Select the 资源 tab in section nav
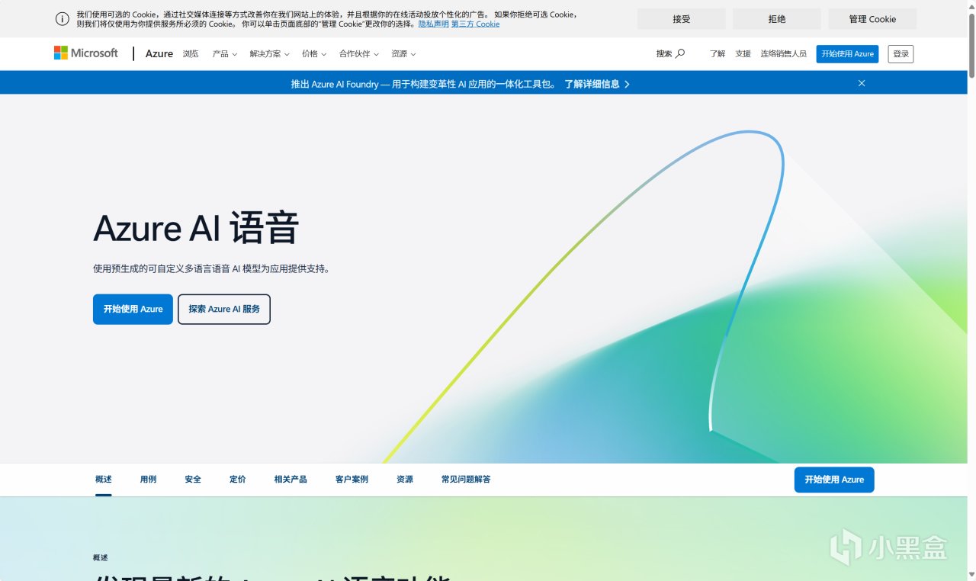Viewport: 976px width, 581px height. click(405, 479)
